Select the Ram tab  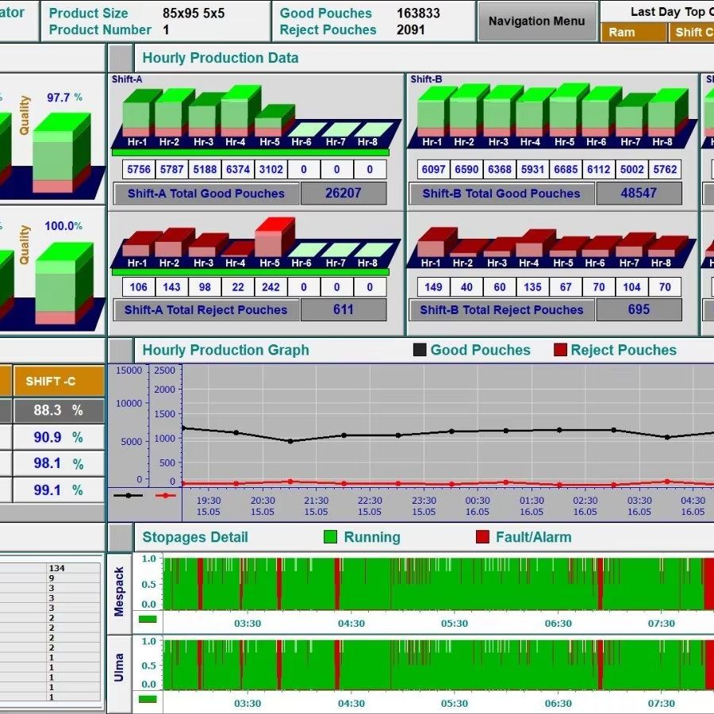633,33
